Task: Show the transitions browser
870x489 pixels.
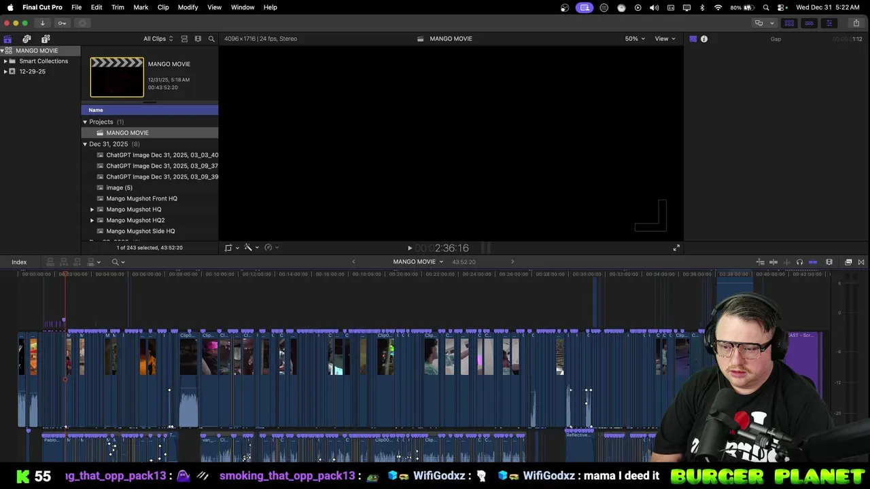Action: point(861,262)
